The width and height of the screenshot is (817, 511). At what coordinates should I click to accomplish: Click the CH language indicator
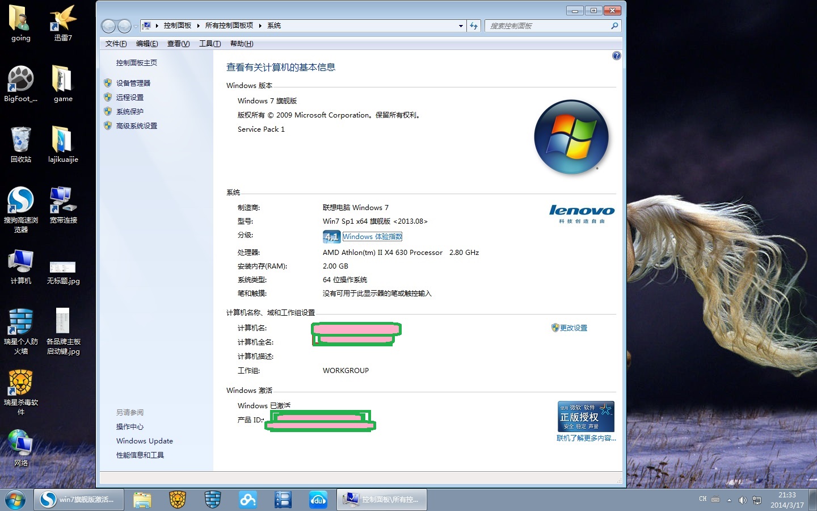(x=702, y=499)
